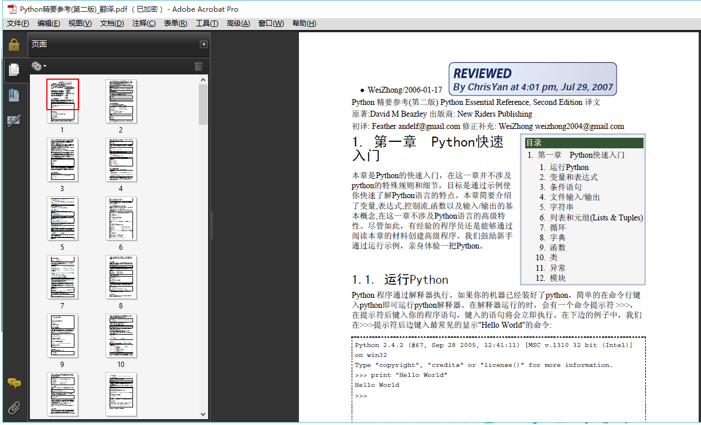Click TOC entry 字典
This screenshot has height=425, width=701.
click(x=557, y=238)
